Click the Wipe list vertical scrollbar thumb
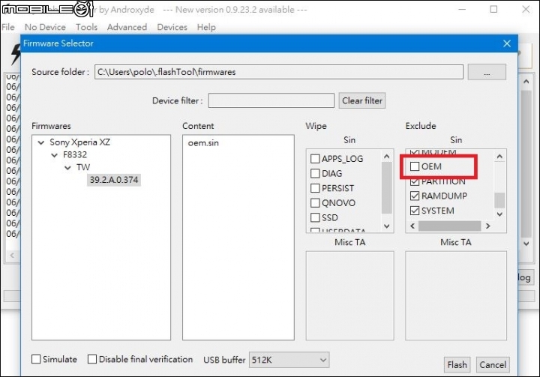The width and height of the screenshot is (540, 377). click(387, 188)
